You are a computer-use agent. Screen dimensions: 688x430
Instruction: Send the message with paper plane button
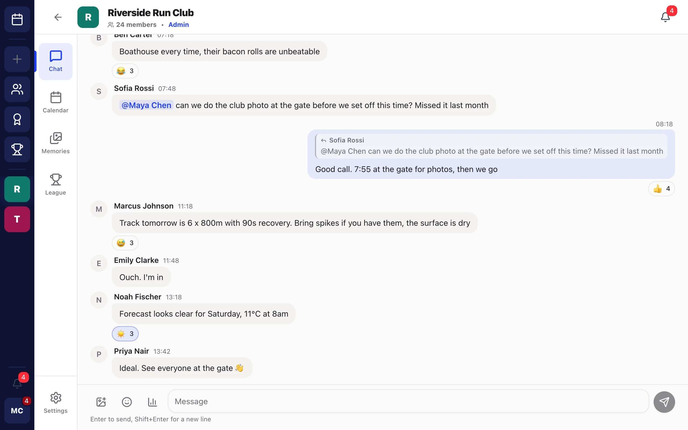coord(664,402)
